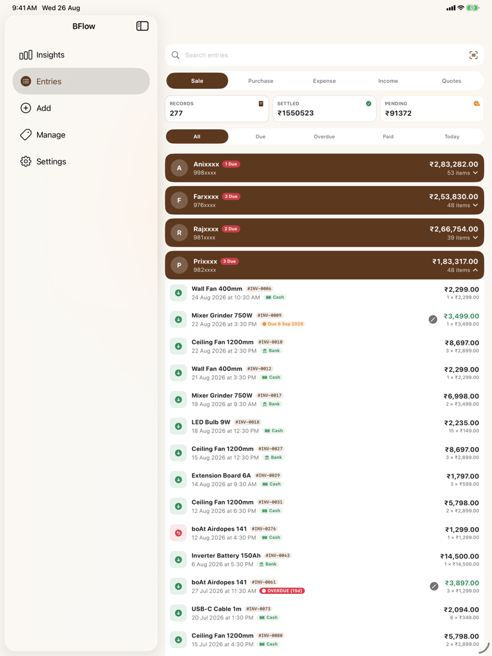Filter entries by Due
The image size is (492, 656).
coord(261,137)
